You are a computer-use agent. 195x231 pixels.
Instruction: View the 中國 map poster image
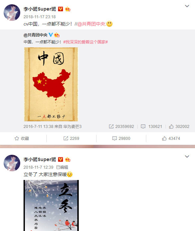coord(51,84)
